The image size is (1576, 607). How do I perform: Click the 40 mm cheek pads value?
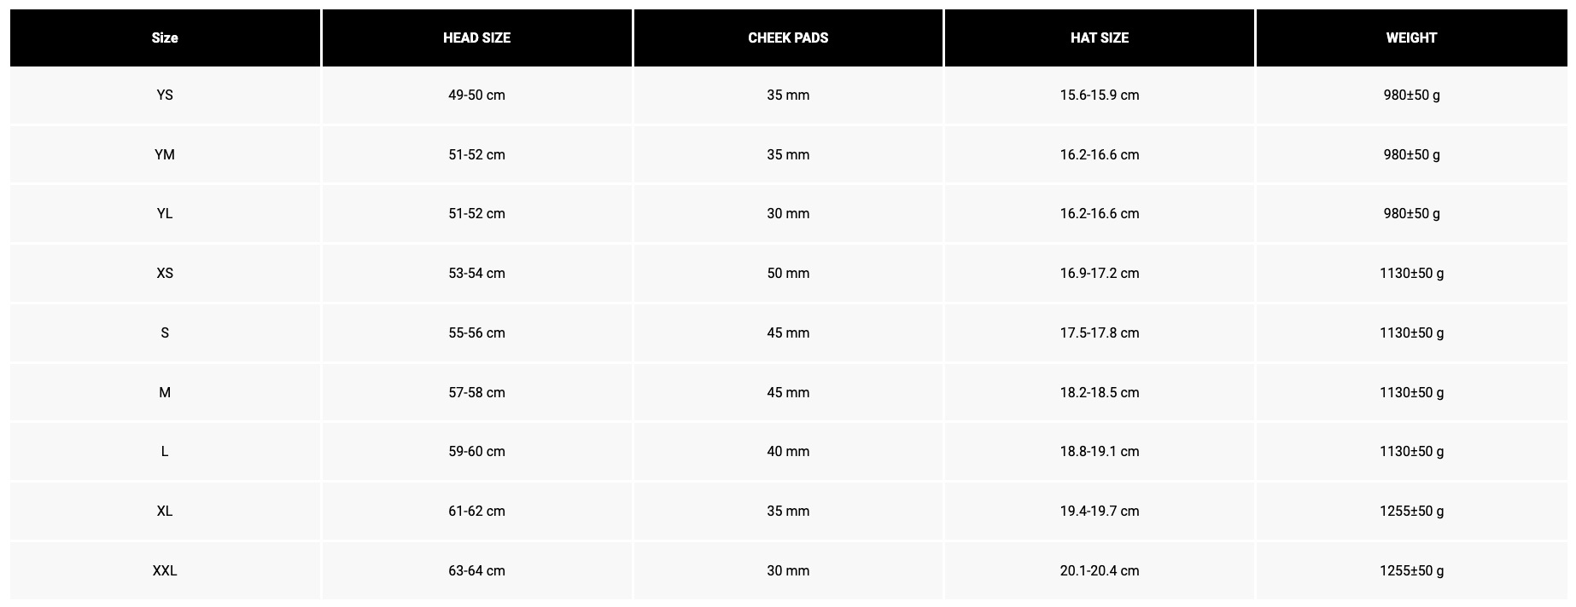788,451
